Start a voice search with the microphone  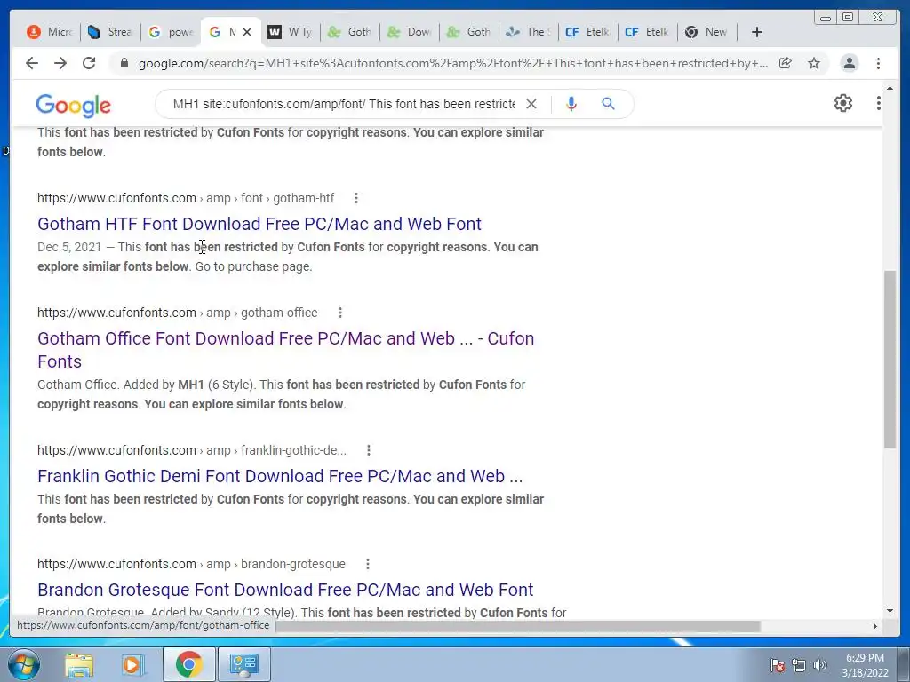pos(571,104)
